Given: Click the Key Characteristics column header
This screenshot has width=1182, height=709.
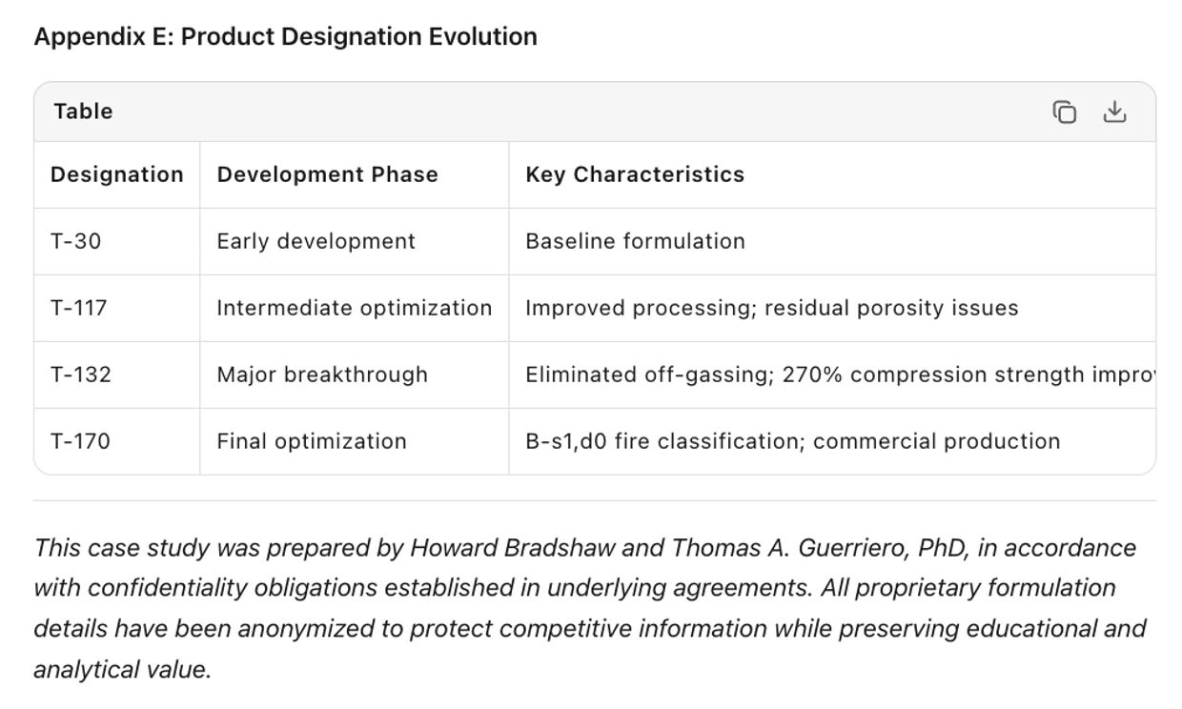Looking at the screenshot, I should (635, 174).
